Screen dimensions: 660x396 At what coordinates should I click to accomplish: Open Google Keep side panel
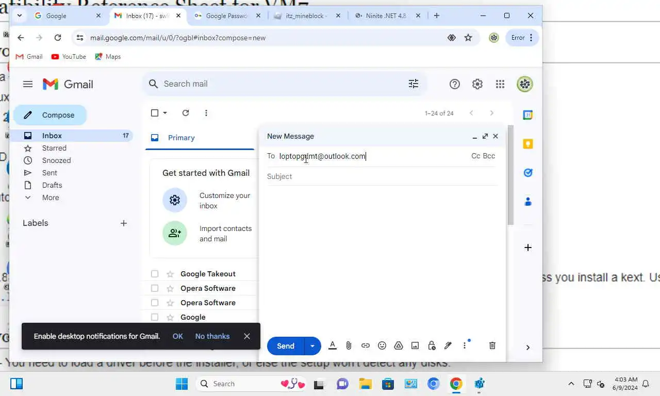(527, 144)
